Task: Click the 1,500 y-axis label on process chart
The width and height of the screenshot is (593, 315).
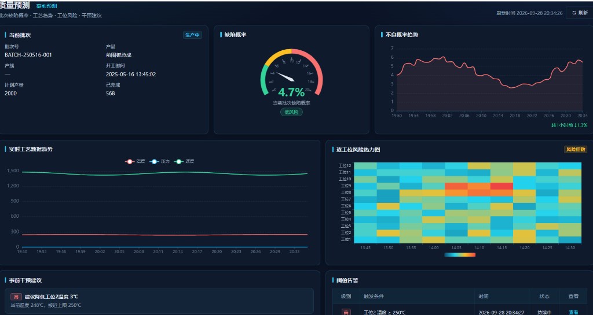Action: [13, 171]
